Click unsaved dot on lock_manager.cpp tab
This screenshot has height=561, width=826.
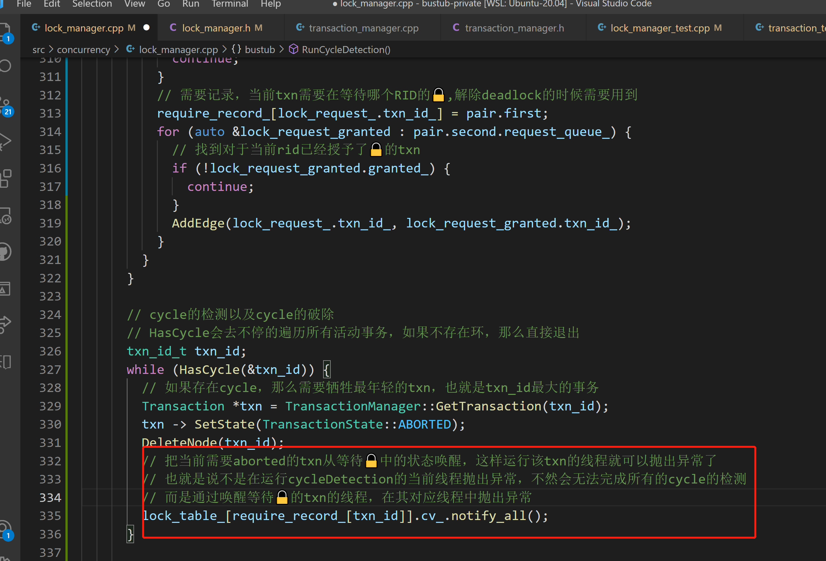tap(146, 28)
